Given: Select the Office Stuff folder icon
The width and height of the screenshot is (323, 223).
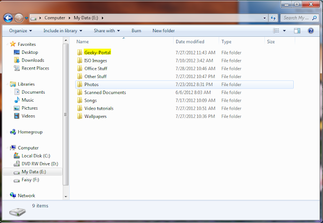Looking at the screenshot, I should (80, 68).
